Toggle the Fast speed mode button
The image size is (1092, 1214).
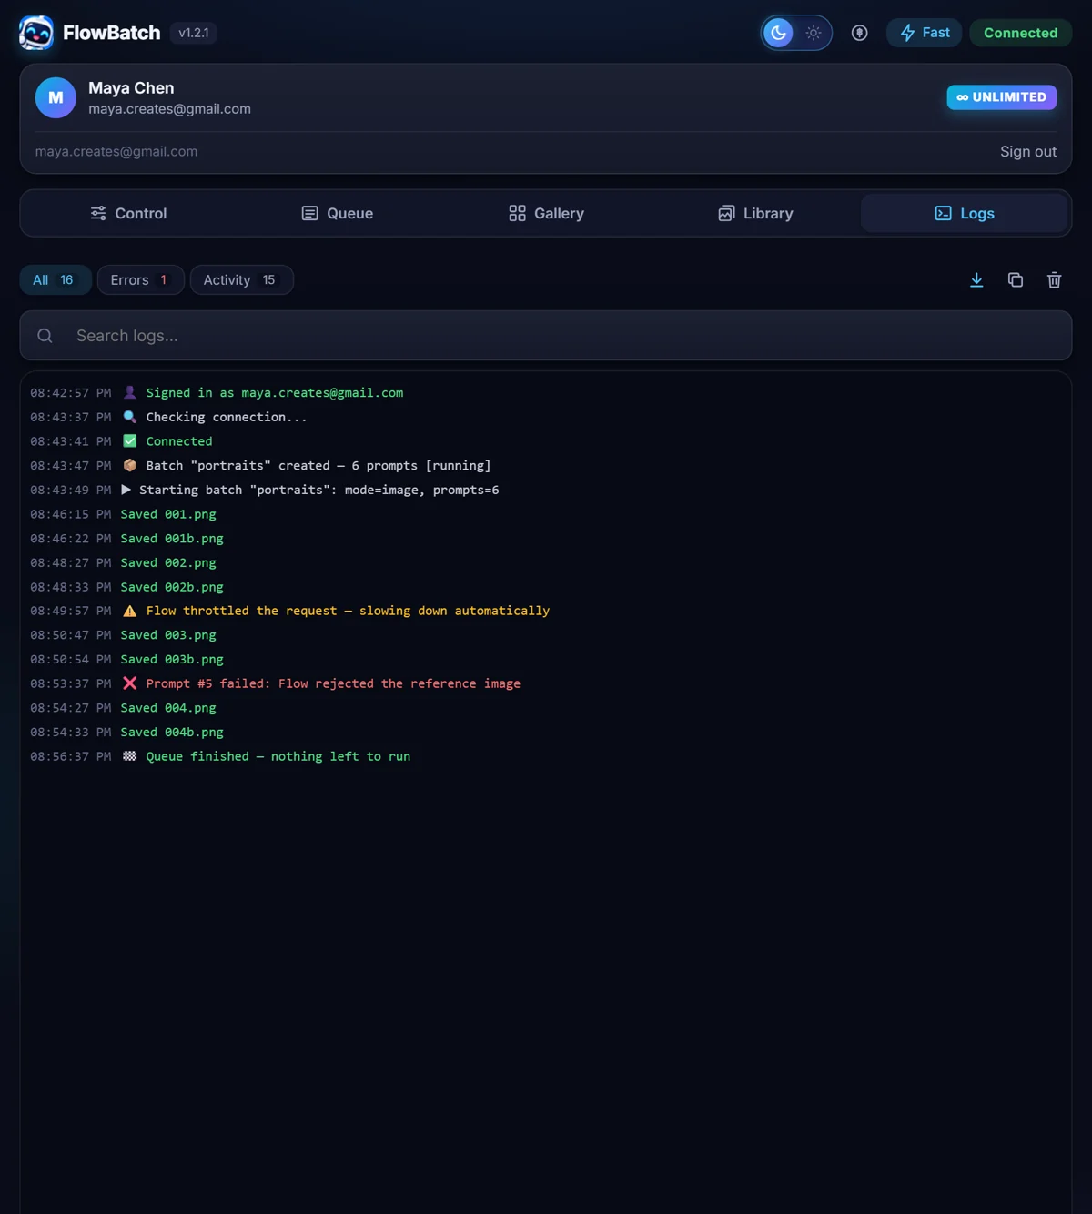(x=925, y=33)
